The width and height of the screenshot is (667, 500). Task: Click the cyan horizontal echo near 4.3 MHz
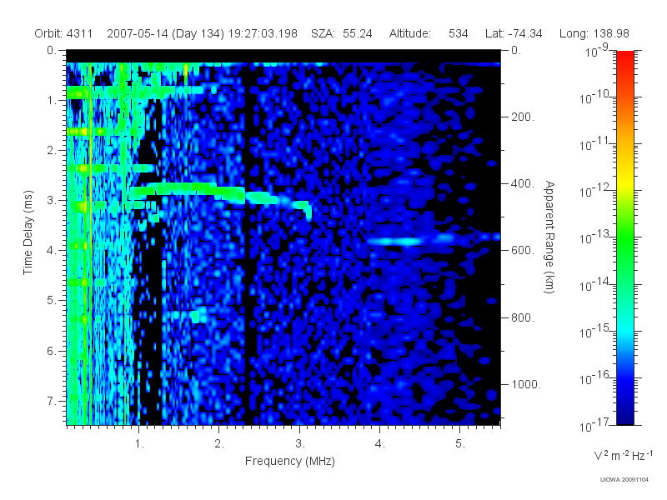(394, 242)
